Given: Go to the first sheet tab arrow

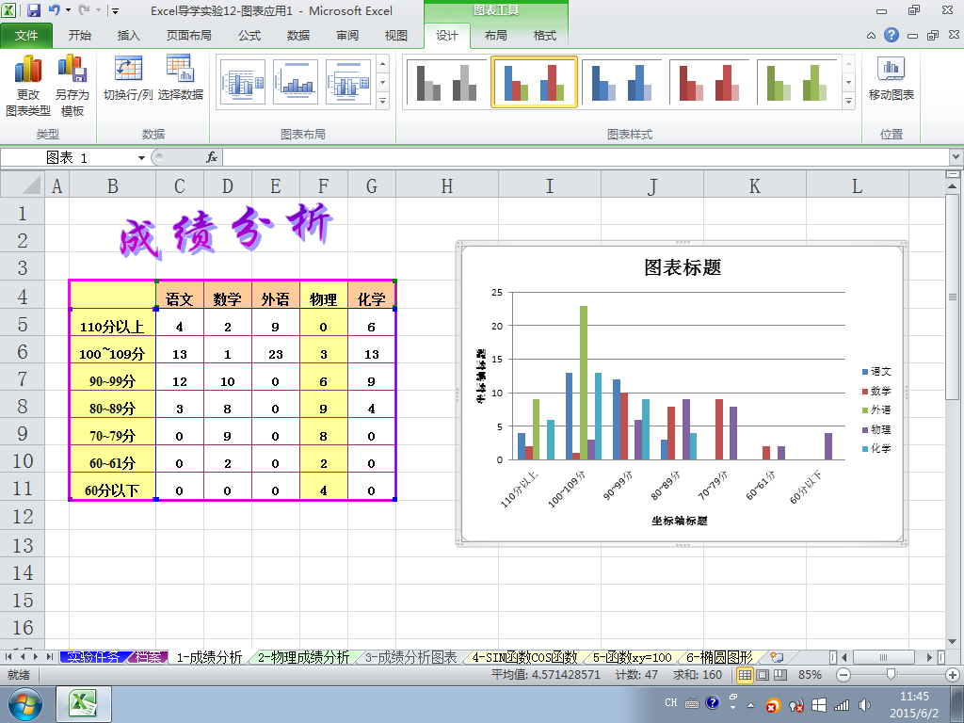Looking at the screenshot, I should (x=8, y=657).
